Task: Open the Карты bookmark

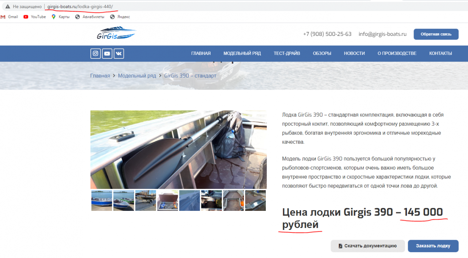Action: 60,17
